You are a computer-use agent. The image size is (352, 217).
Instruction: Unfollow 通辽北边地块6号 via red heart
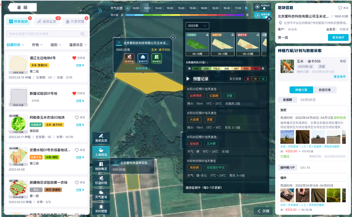[74, 58]
